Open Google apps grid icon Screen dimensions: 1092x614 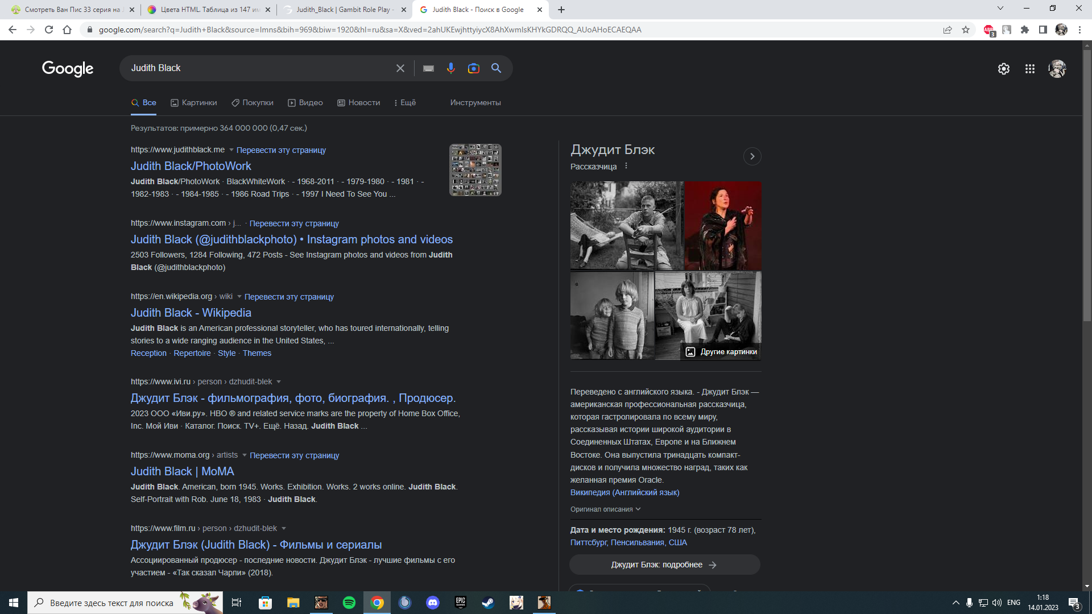pos(1029,69)
